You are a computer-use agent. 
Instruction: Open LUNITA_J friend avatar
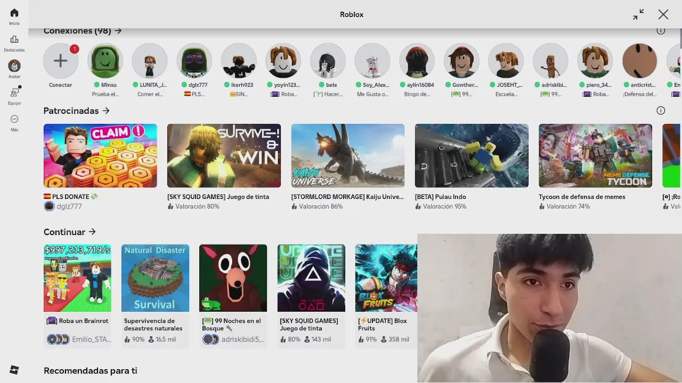point(150,61)
